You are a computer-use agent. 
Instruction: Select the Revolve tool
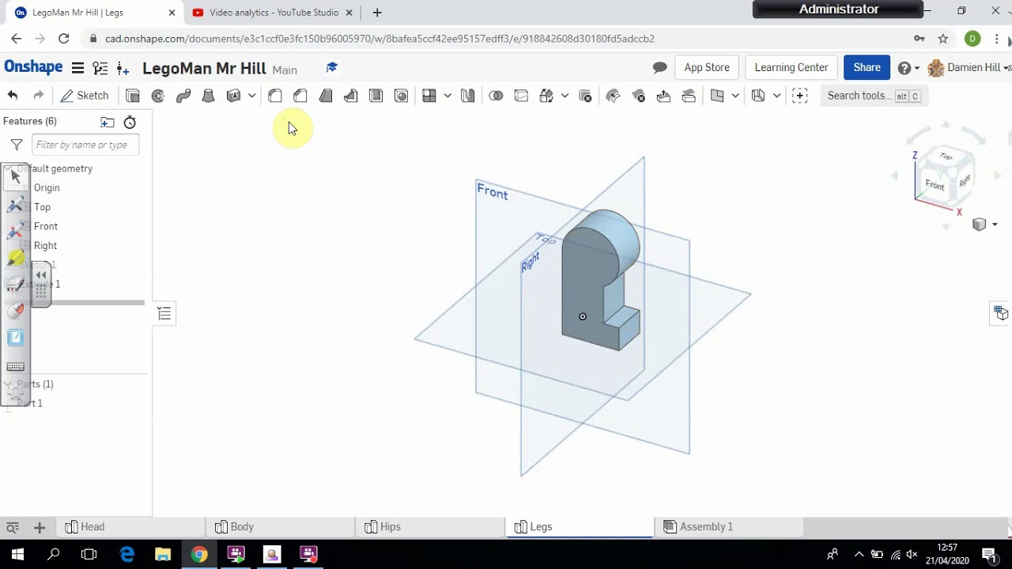[158, 96]
